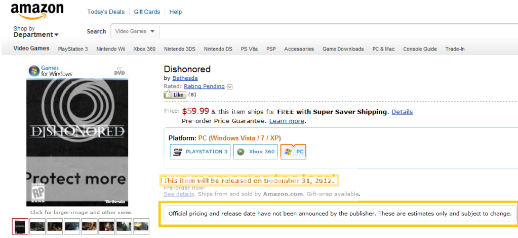The width and height of the screenshot is (518, 238).
Task: Click Learn more about price guarantee
Action: coord(287,121)
